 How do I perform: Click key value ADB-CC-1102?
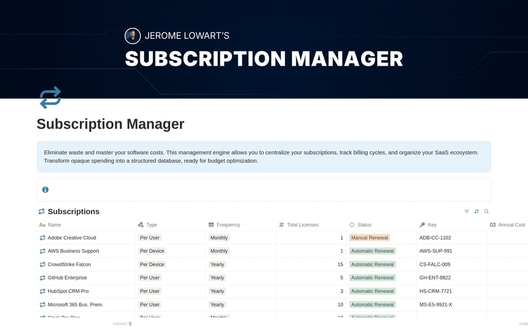click(x=435, y=238)
